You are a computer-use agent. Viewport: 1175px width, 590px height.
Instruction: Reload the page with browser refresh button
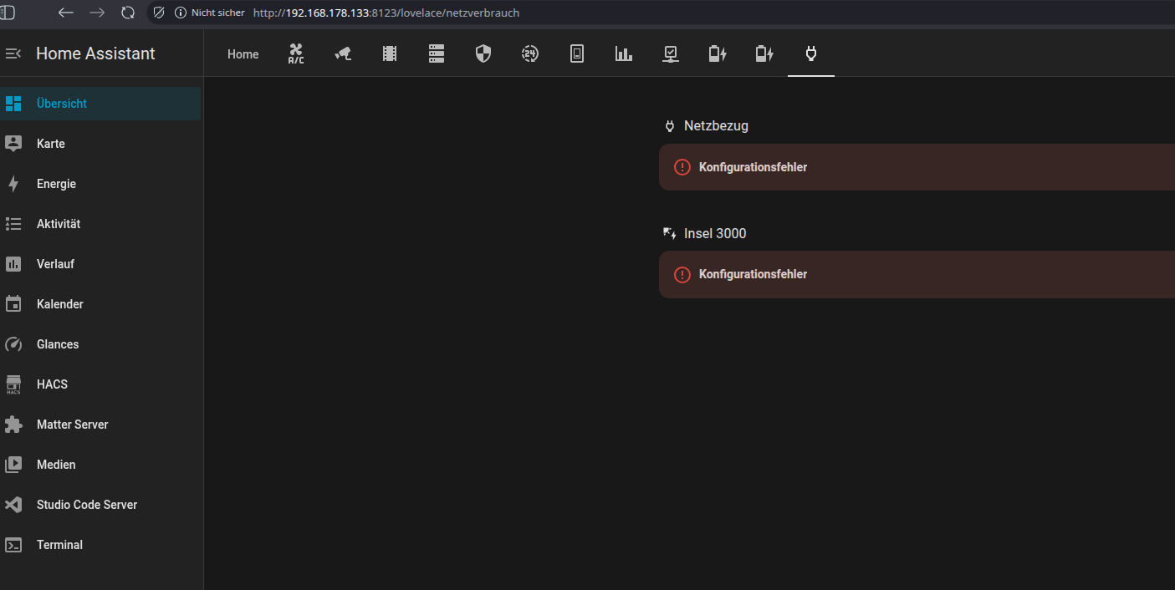128,13
